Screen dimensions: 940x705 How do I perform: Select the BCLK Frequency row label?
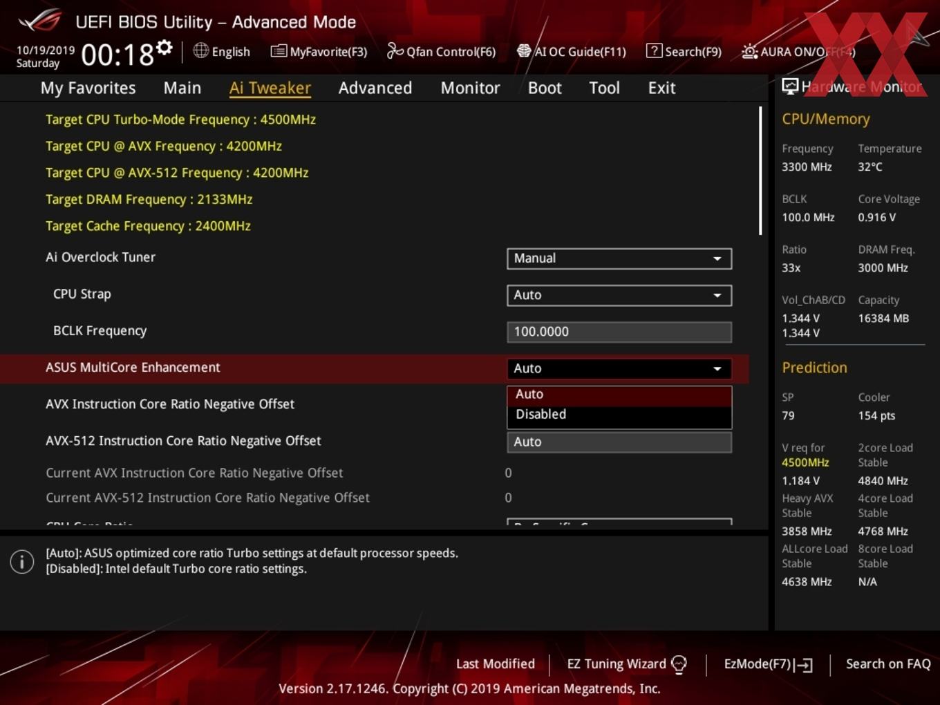[100, 331]
